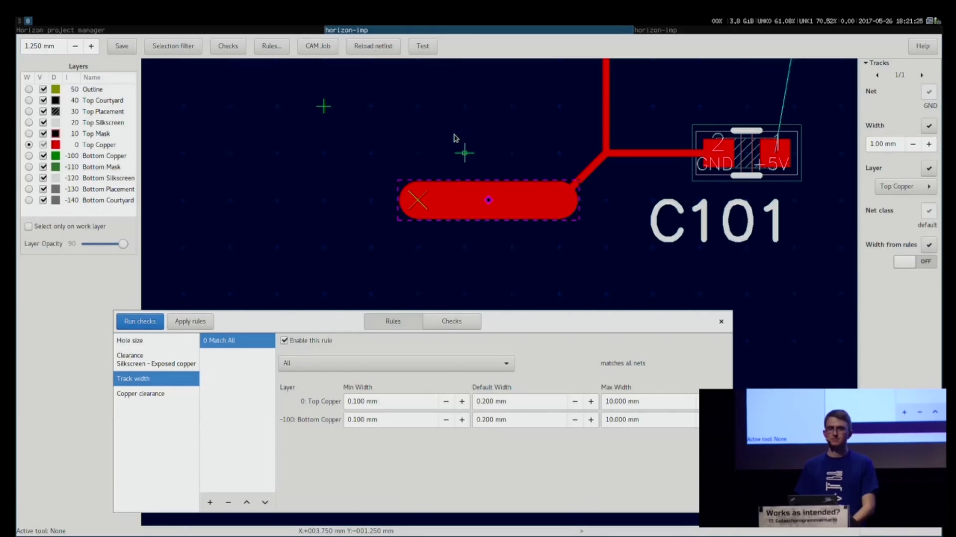Select Clearance Silkscreen - Exposed copper rule
956x537 pixels.
pos(156,359)
